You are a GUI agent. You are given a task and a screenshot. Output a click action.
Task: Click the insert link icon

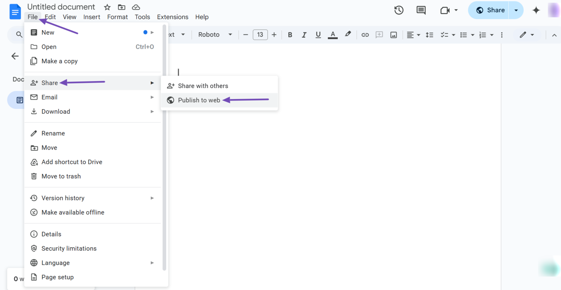(x=365, y=35)
